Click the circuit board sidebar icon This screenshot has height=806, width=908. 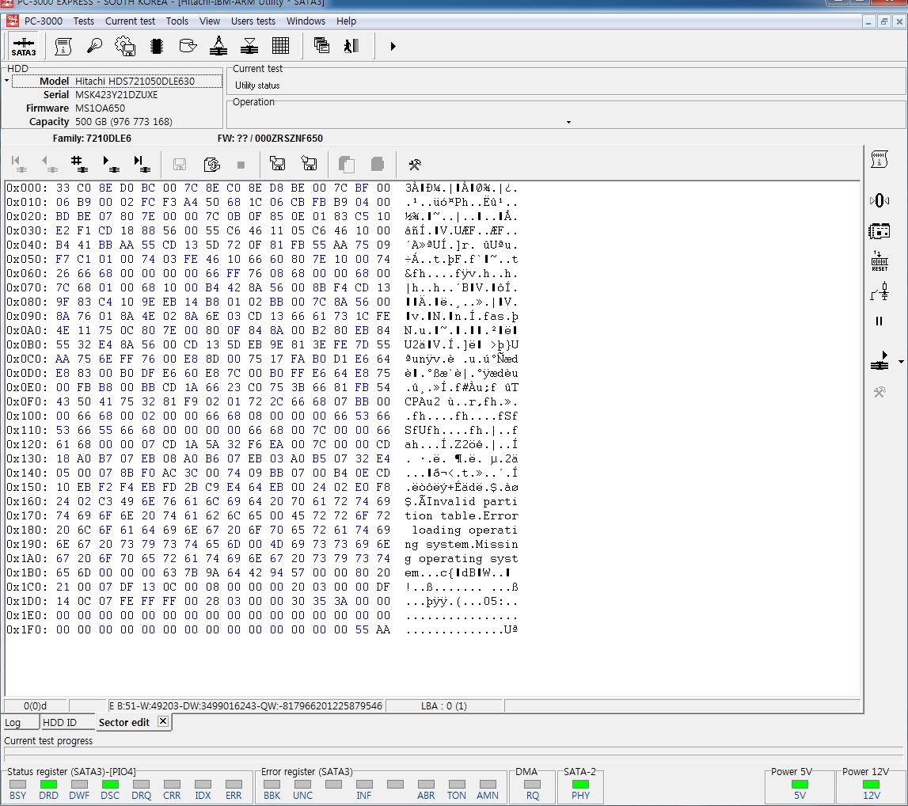(x=879, y=232)
